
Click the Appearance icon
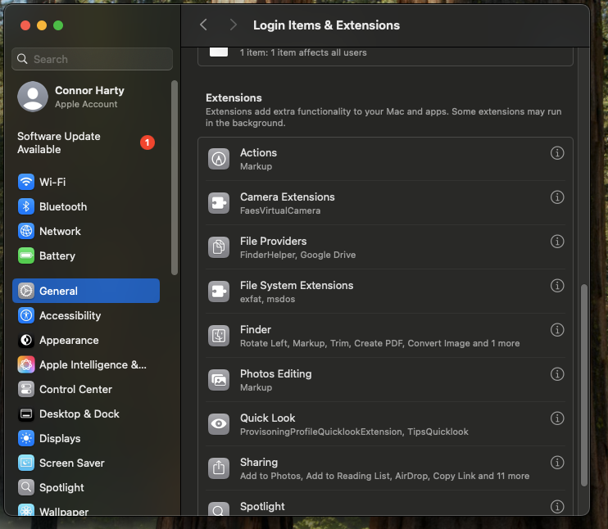point(26,340)
